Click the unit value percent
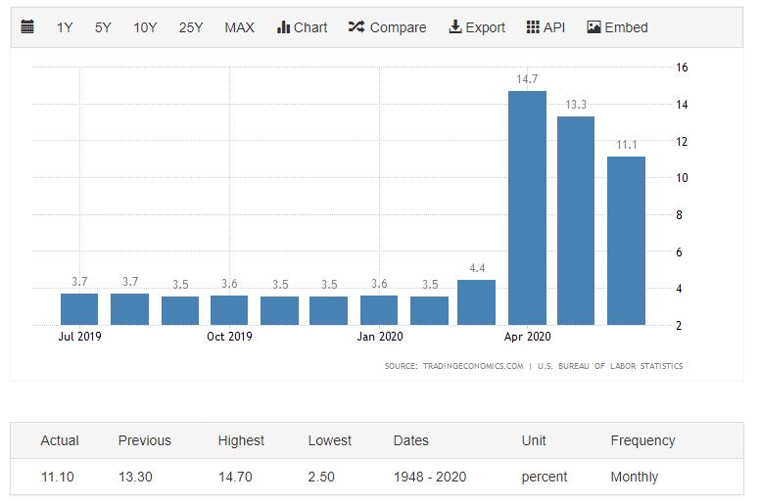The height and width of the screenshot is (503, 760). click(545, 477)
